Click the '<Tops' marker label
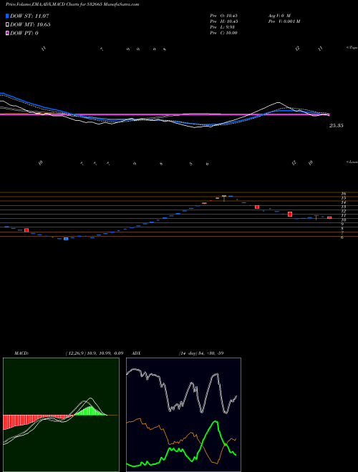The height and width of the screenshot is (472, 358). [352, 48]
